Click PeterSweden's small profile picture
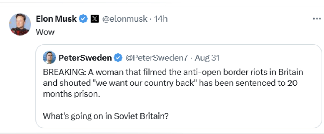The height and width of the screenshot is (134, 324). coord(49,58)
